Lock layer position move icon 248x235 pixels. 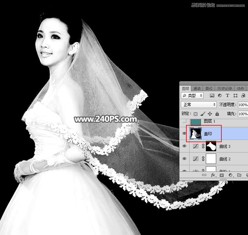pos(210,114)
